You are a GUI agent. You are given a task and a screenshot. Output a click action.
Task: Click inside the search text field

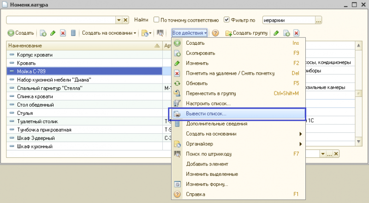click(x=61, y=20)
